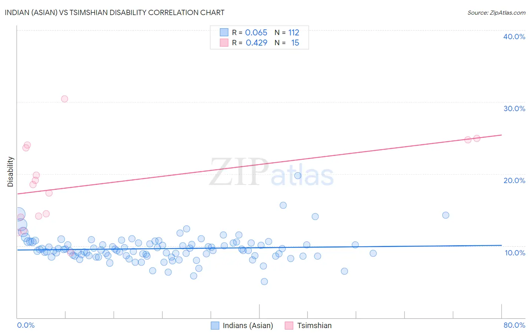Click the lowest blue data point
Image resolution: width=530 pixels, height=336 pixels.
pyautogui.click(x=264, y=281)
